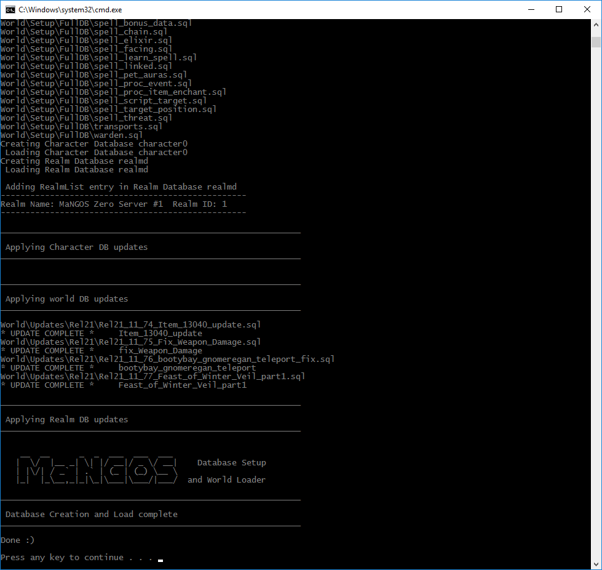The height and width of the screenshot is (570, 602).
Task: Select the "Realm Name: MaNGOS Zero Server #1" line
Action: [x=114, y=204]
